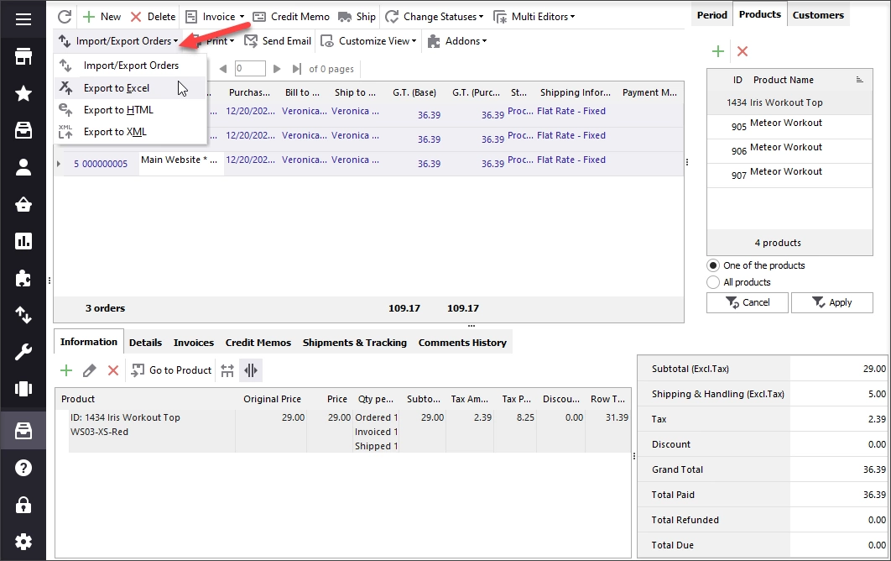This screenshot has width=891, height=561.
Task: Open the Import/Export Orders dropdown
Action: click(118, 41)
